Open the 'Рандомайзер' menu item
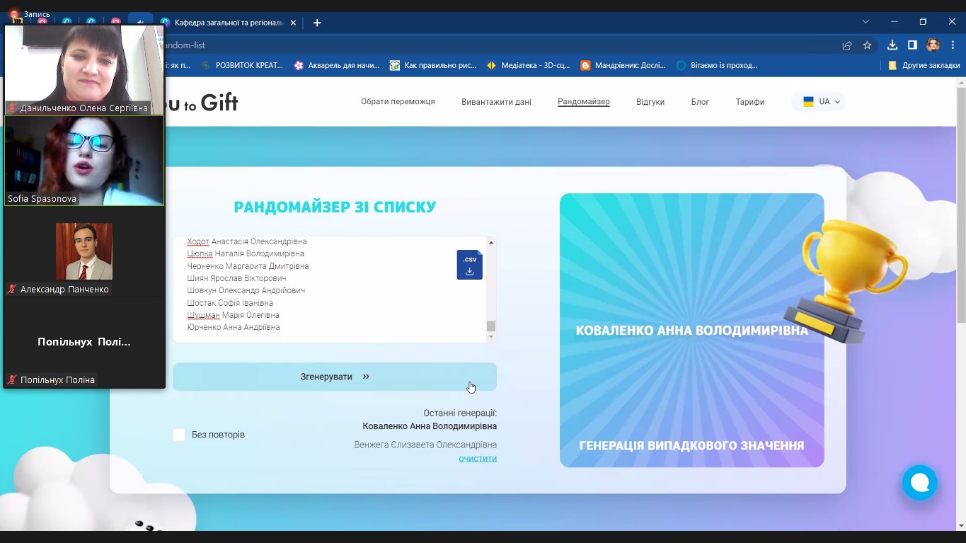Screen dimensions: 966x543 pos(583,102)
